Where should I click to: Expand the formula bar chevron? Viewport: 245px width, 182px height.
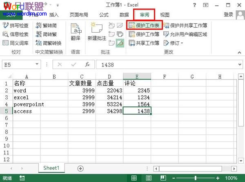coord(240,64)
